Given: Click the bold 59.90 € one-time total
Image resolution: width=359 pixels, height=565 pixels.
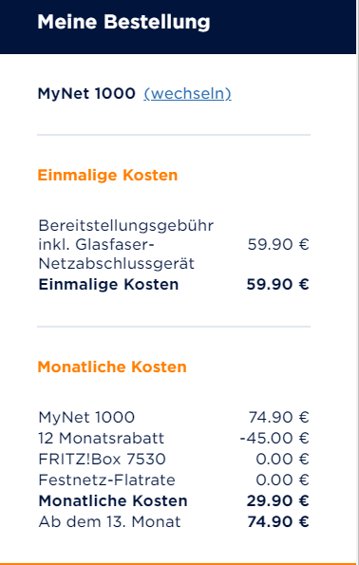Looking at the screenshot, I should pos(278,284).
